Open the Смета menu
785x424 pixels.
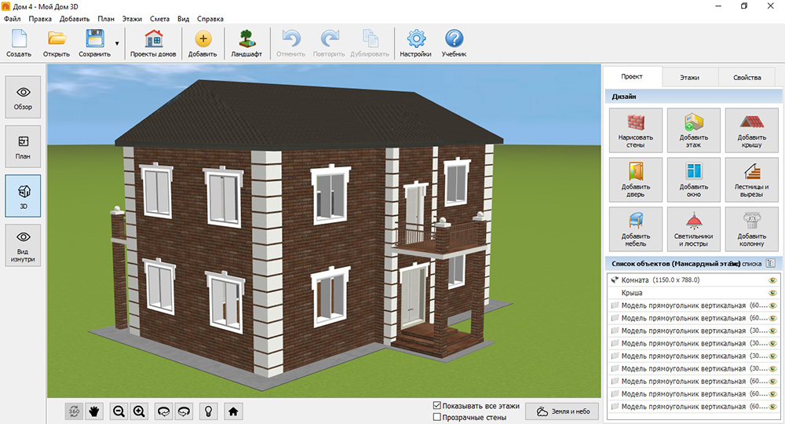pyautogui.click(x=159, y=19)
